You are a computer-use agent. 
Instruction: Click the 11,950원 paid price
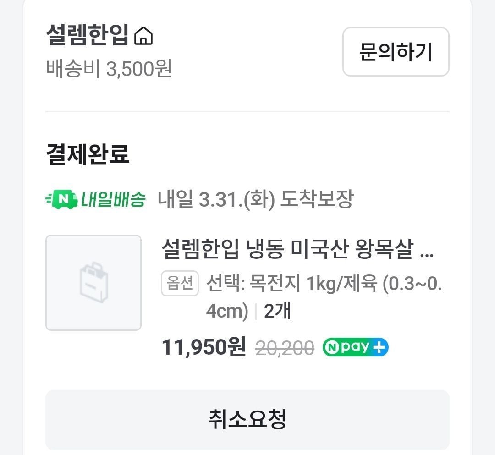pos(203,347)
